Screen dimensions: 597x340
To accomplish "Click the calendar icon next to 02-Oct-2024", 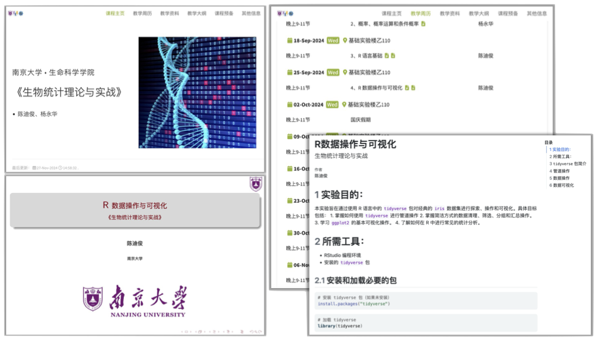I will (289, 104).
